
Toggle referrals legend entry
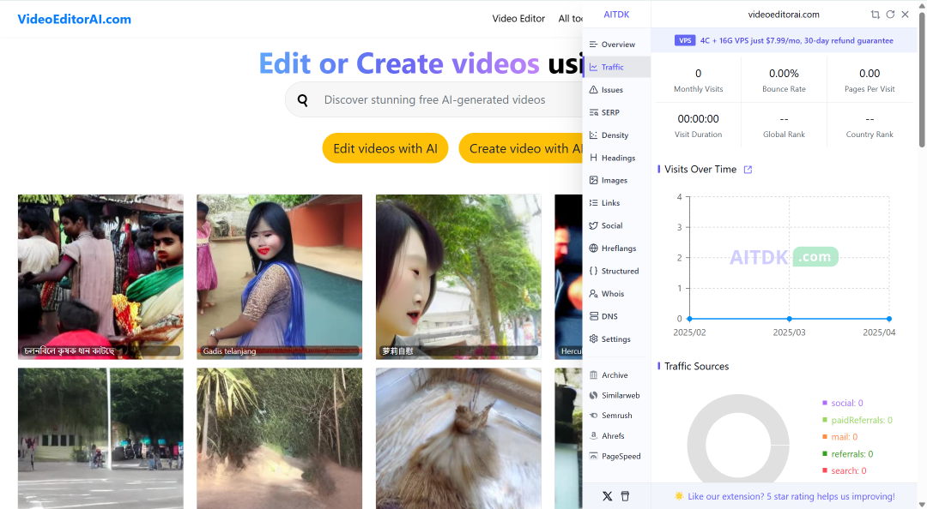[848, 454]
